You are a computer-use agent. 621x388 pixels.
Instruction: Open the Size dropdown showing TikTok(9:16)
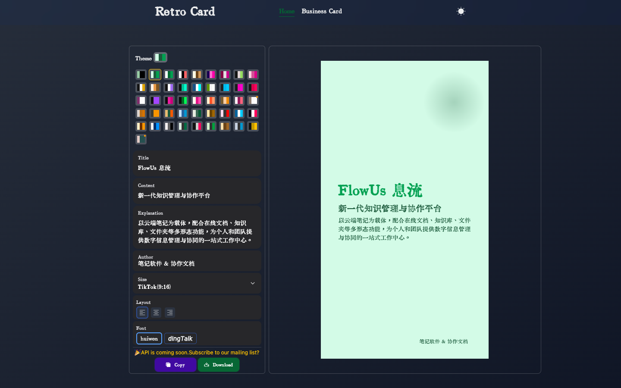point(197,283)
